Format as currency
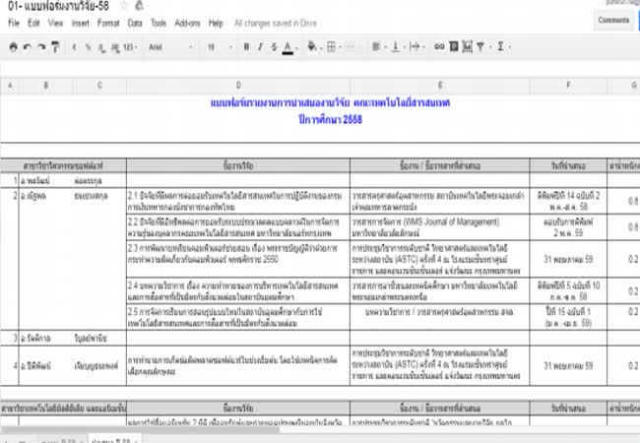This screenshot has height=443, width=640. [74, 47]
